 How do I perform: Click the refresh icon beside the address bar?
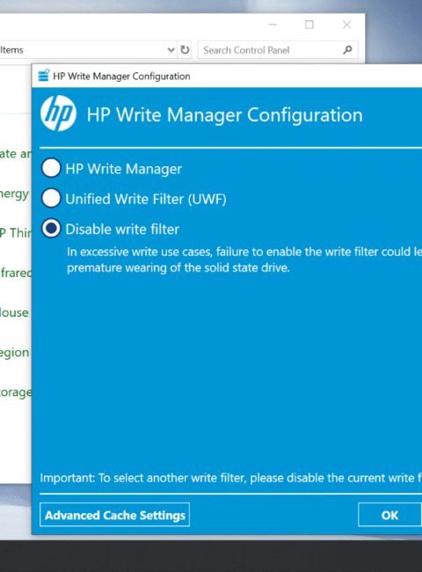pyautogui.click(x=186, y=49)
